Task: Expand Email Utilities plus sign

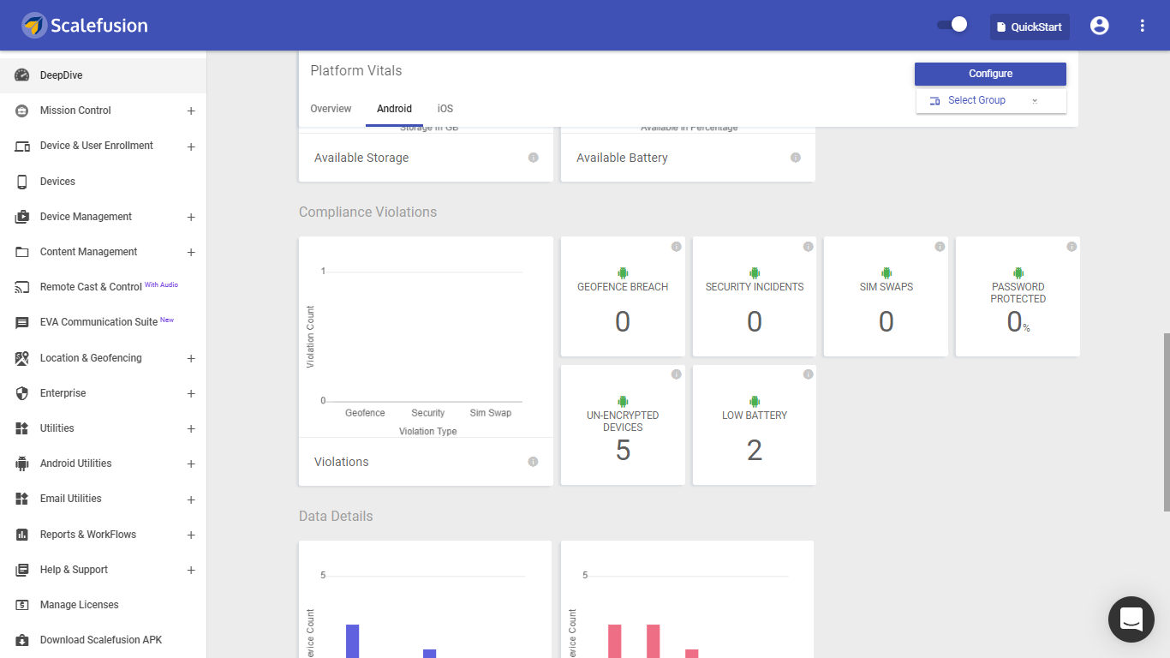Action: click(191, 499)
